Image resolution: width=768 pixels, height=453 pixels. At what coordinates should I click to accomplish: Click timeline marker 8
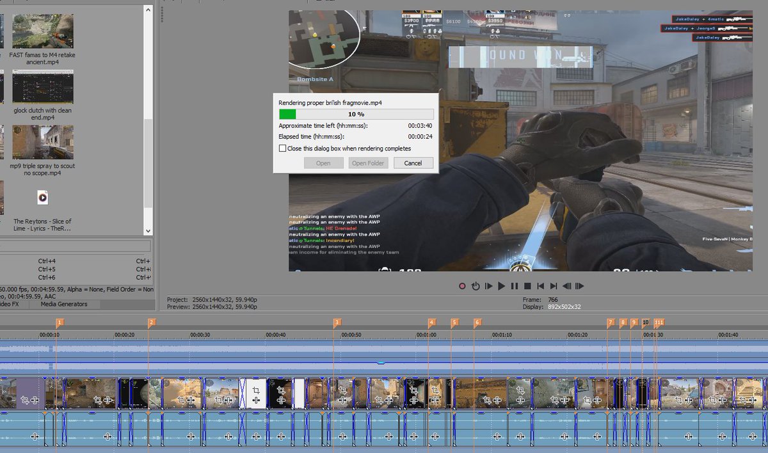click(623, 322)
